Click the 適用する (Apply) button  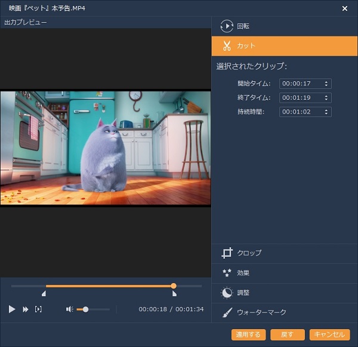249,334
